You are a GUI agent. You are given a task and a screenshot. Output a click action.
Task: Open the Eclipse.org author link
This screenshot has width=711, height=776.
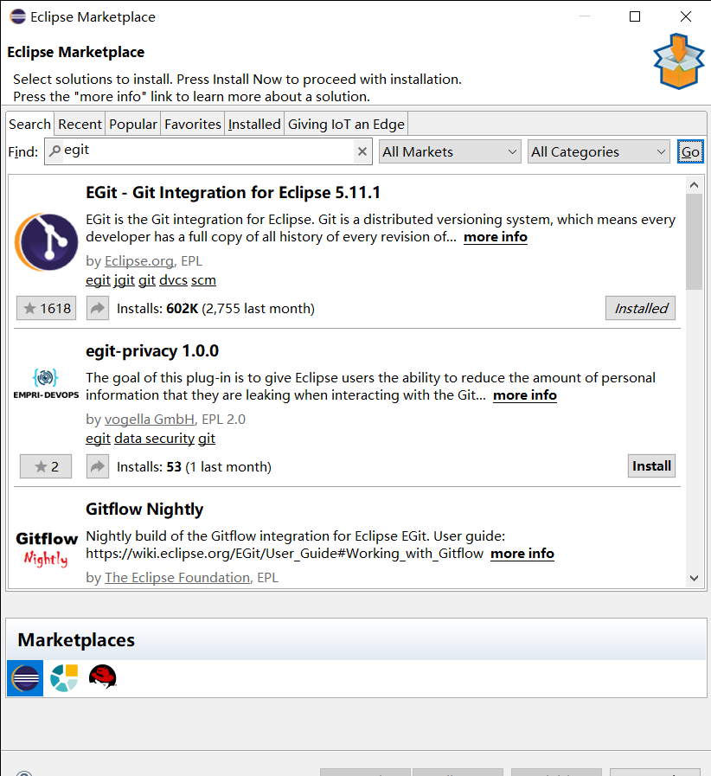pyautogui.click(x=139, y=260)
